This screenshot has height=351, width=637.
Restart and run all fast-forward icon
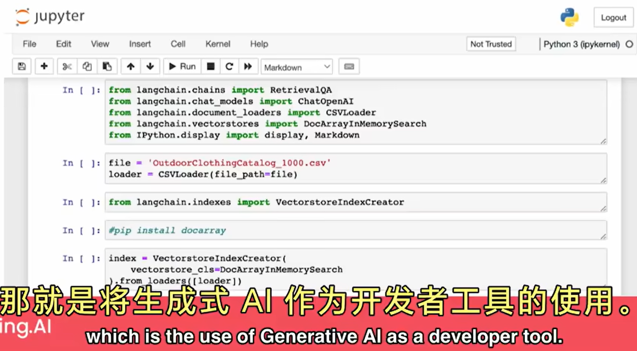pos(248,67)
